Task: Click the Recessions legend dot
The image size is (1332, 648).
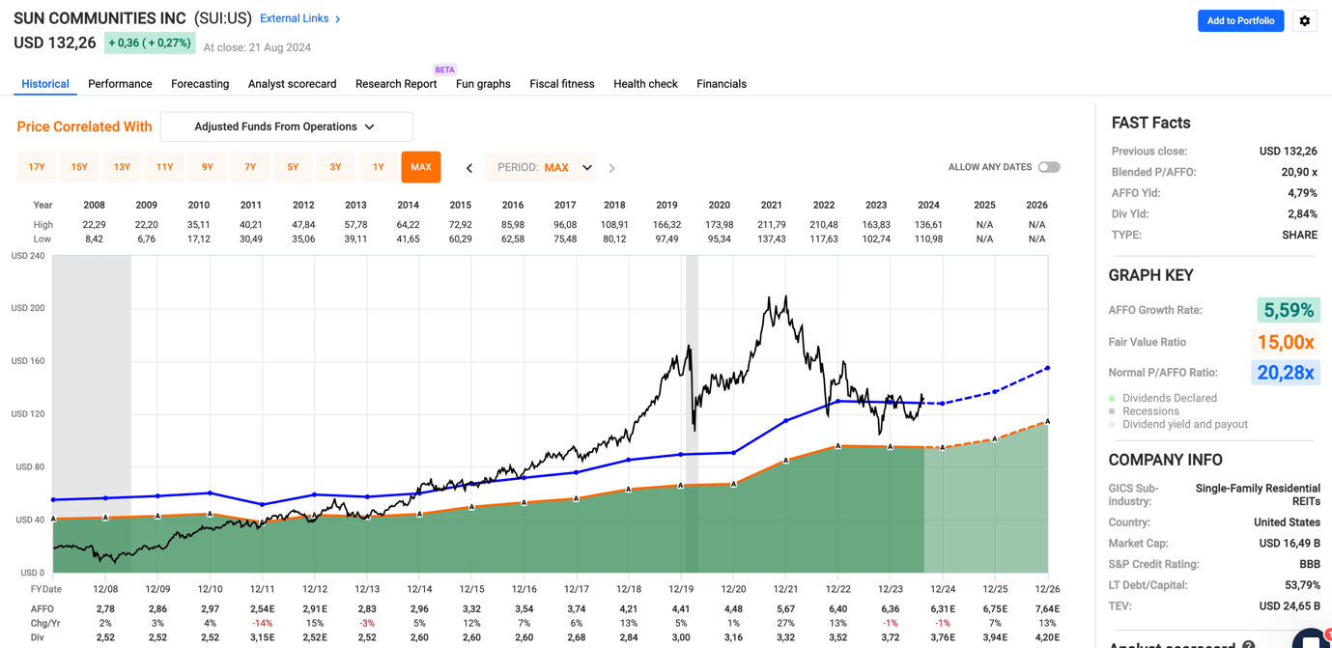Action: pyautogui.click(x=1112, y=411)
